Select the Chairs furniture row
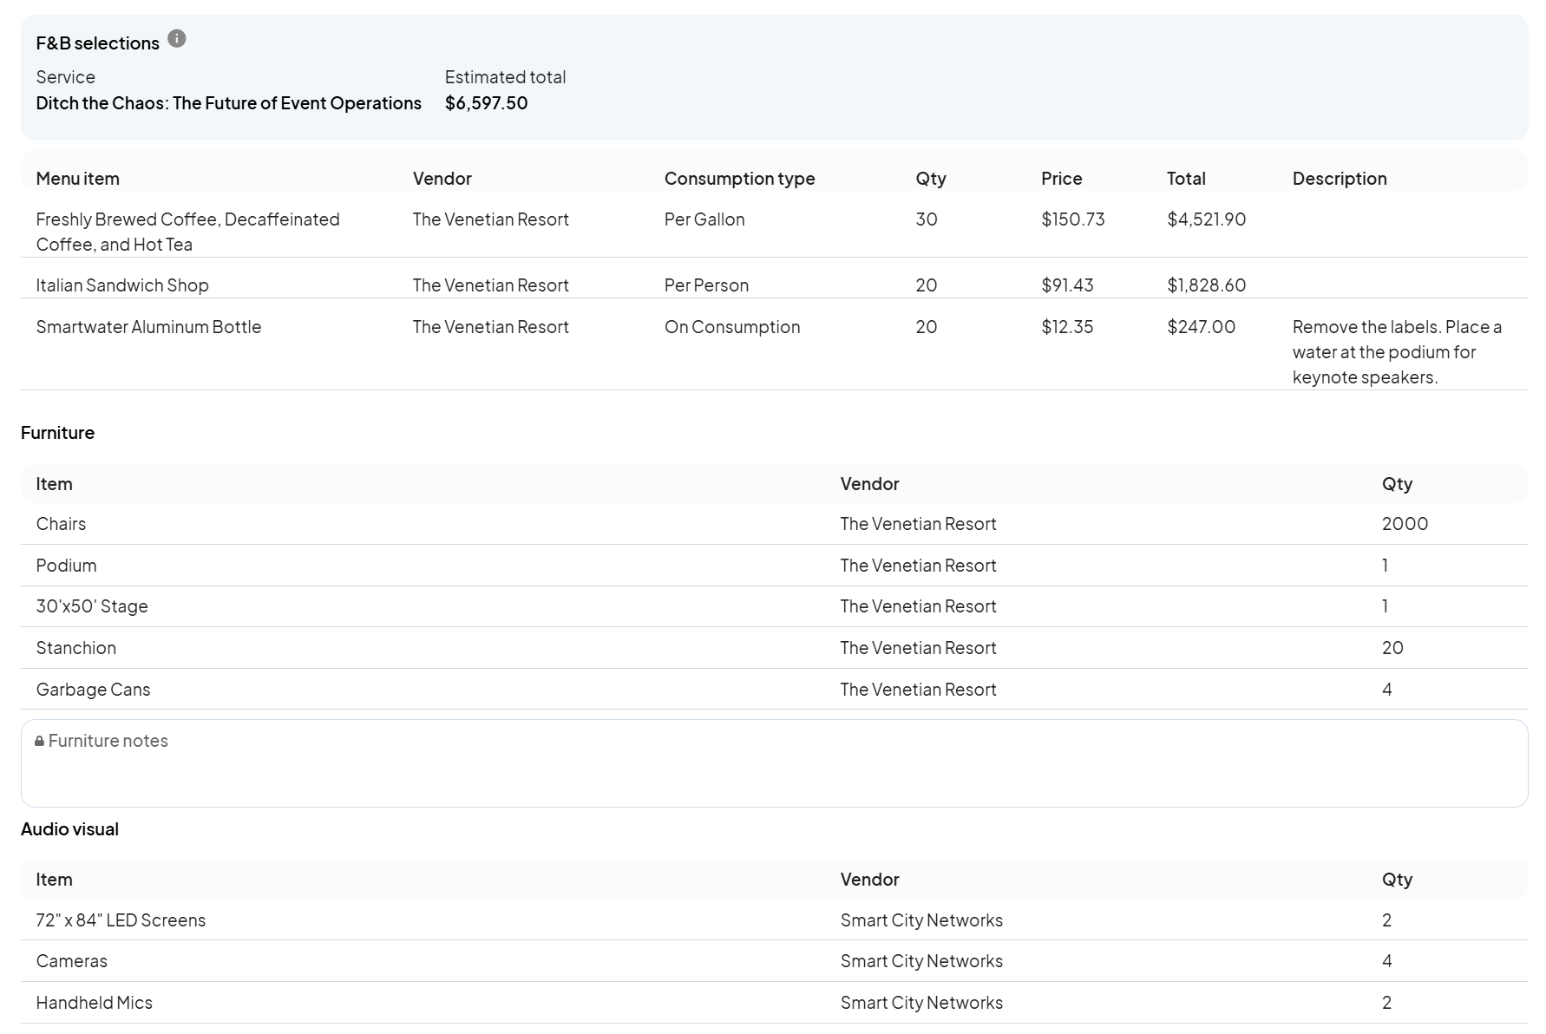 [x=774, y=524]
